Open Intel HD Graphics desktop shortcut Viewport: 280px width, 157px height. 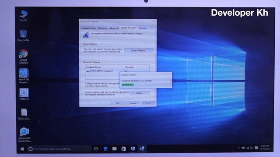[24, 76]
